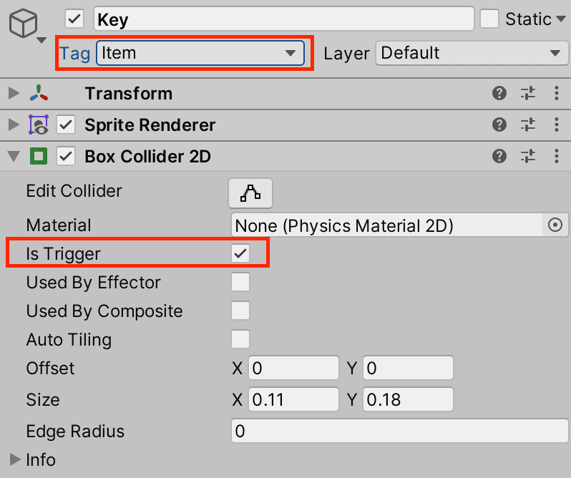Image resolution: width=571 pixels, height=478 pixels.
Task: Open Box Collider 2D three-dot menu
Action: coord(557,156)
